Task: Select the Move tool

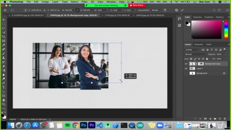Action: [x=4, y=20]
